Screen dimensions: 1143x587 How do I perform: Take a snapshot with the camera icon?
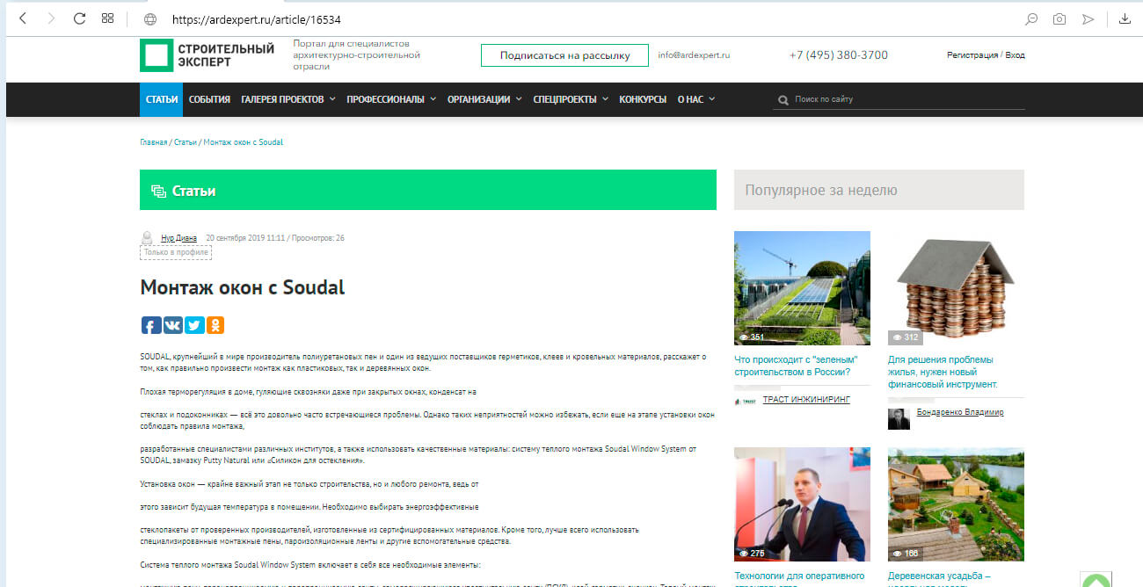click(1059, 18)
